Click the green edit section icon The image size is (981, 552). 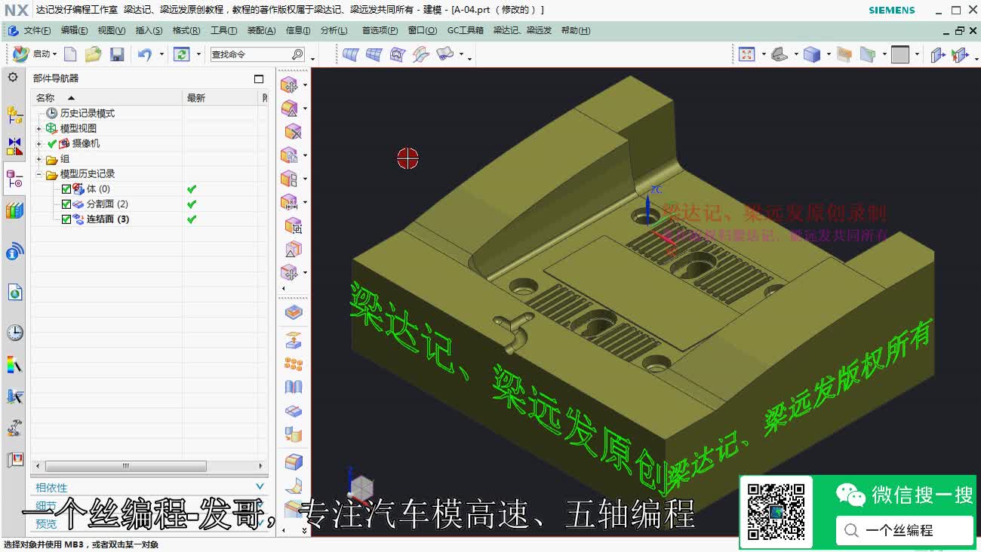(x=868, y=54)
